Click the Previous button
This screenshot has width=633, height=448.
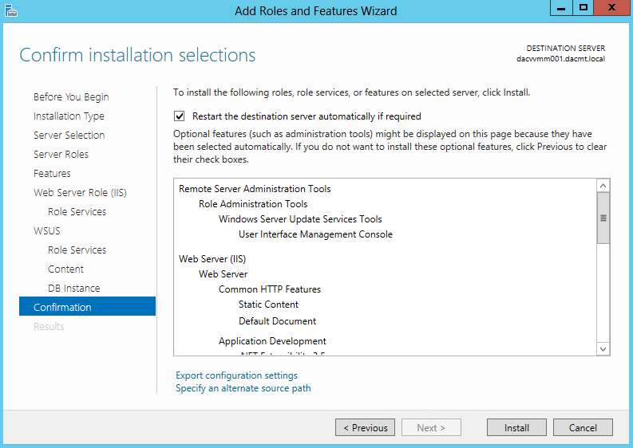365,427
